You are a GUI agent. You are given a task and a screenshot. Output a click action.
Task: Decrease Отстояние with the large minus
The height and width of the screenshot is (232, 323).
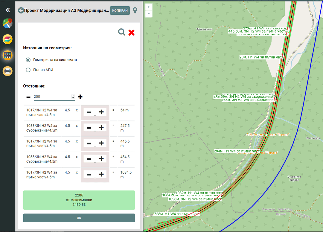coord(28,97)
